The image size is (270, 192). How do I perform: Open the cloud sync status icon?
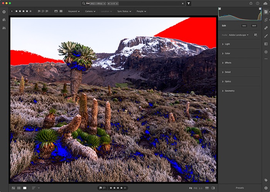[x=266, y=3]
